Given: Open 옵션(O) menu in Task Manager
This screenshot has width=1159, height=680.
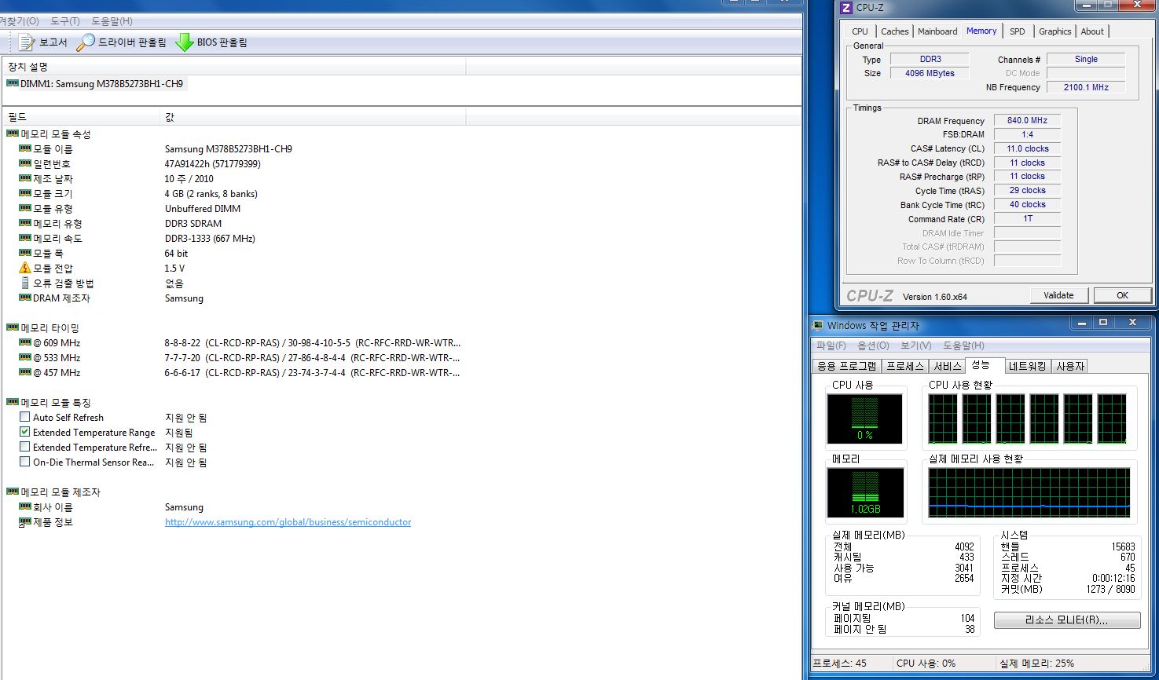Looking at the screenshot, I should click(873, 345).
